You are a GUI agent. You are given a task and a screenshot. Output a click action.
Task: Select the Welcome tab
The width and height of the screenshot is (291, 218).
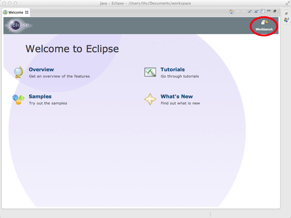[16, 12]
